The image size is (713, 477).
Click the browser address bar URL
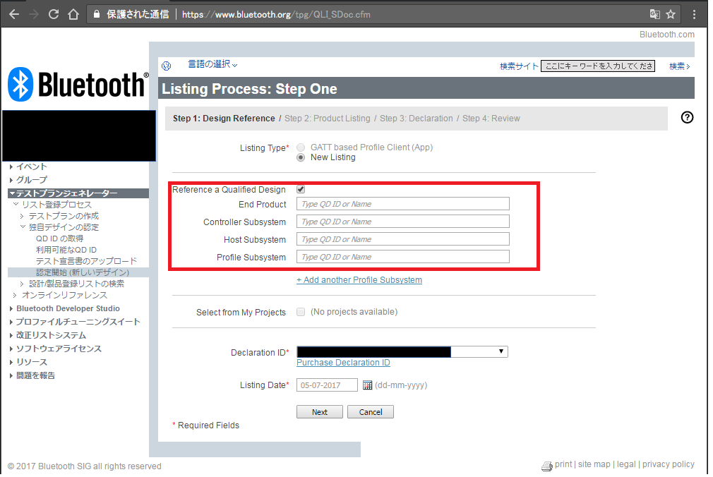coord(276,15)
